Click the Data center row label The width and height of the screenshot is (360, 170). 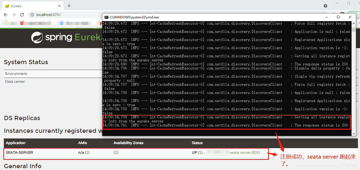tap(15, 81)
